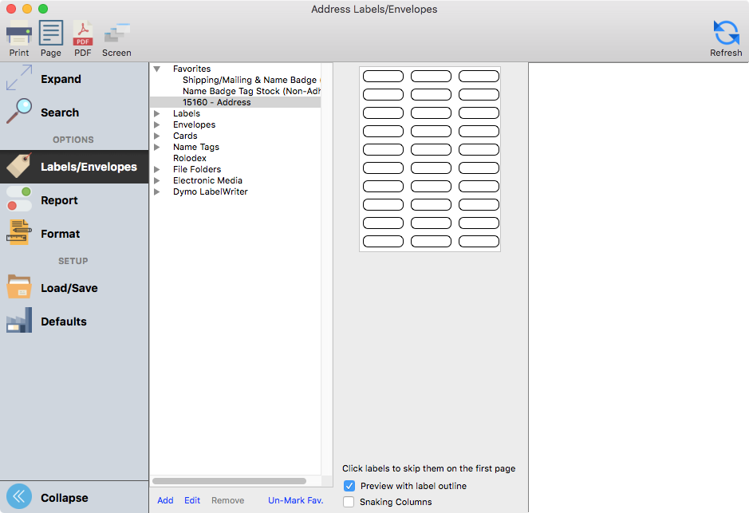
Task: Expand the Dymo LabelWriter group
Action: click(x=157, y=192)
